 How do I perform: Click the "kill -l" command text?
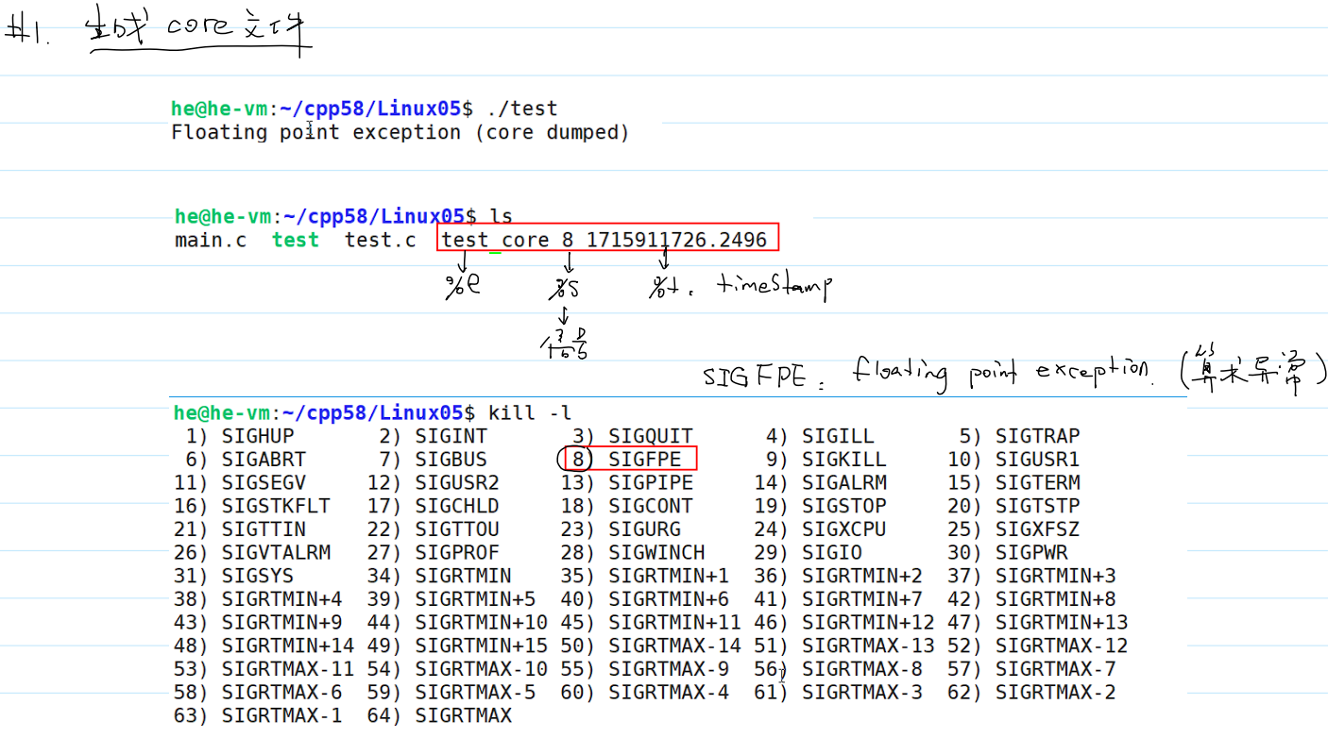530,413
